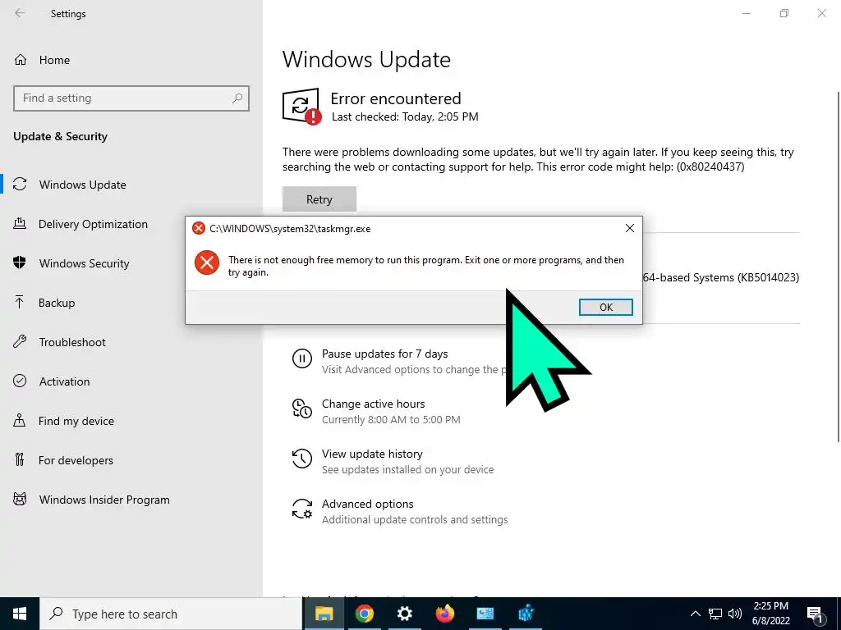This screenshot has height=630, width=841.
Task: Click the Retry button
Action: pos(319,199)
